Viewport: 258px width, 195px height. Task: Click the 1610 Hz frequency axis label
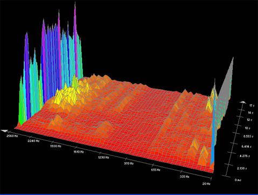tap(79, 152)
